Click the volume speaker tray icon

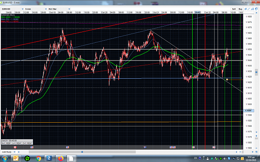pos(225,159)
